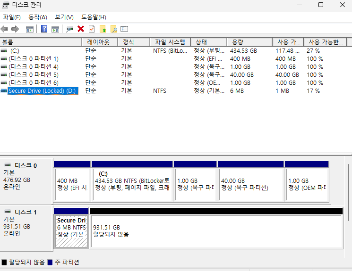Click drive icon beside 디스크 0 파티션 4
Image resolution: width=352 pixels, height=271 pixels.
[4, 67]
